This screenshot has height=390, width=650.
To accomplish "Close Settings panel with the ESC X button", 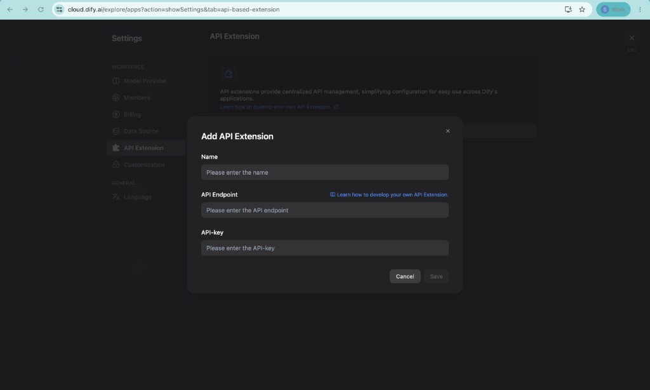I will point(632,37).
